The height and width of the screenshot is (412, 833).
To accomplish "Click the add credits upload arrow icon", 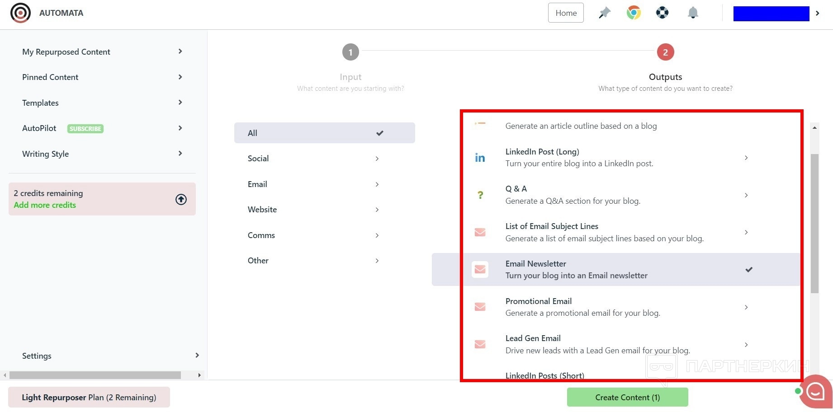I will (x=181, y=199).
